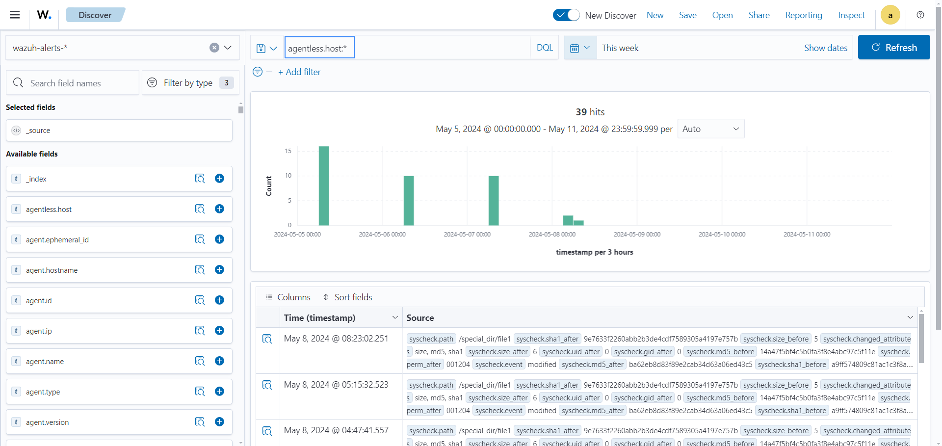Add agent.name field using its plus icon
The image size is (942, 446).
[x=219, y=361]
